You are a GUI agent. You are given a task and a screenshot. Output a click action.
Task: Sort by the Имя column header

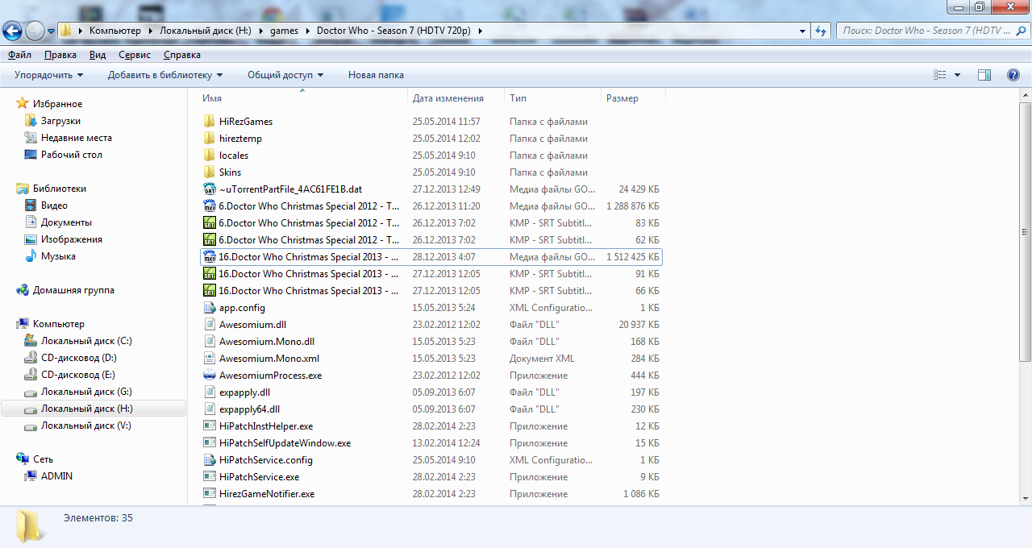click(302, 98)
